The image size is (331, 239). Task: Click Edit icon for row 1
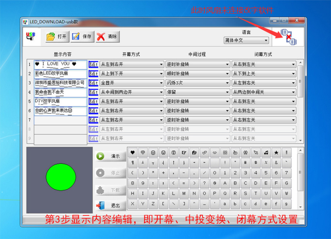(x=93, y=64)
